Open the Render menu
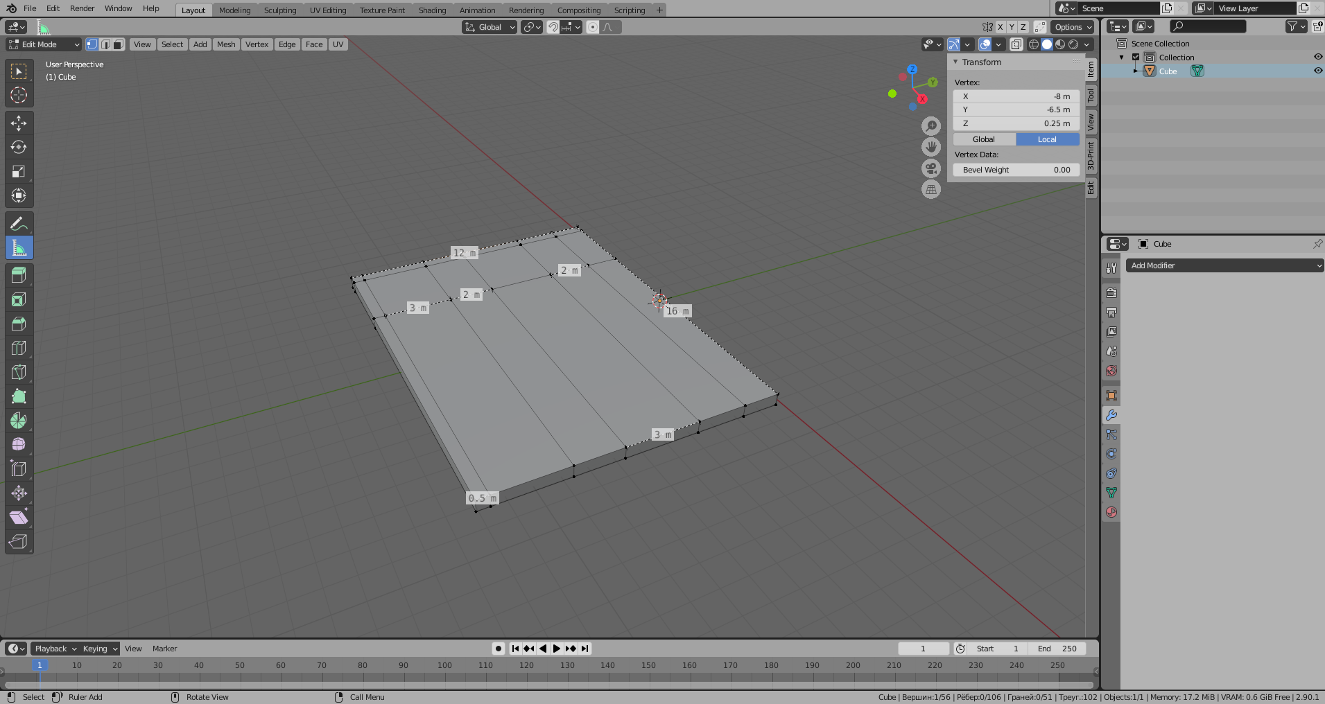The height and width of the screenshot is (704, 1325). coord(82,8)
